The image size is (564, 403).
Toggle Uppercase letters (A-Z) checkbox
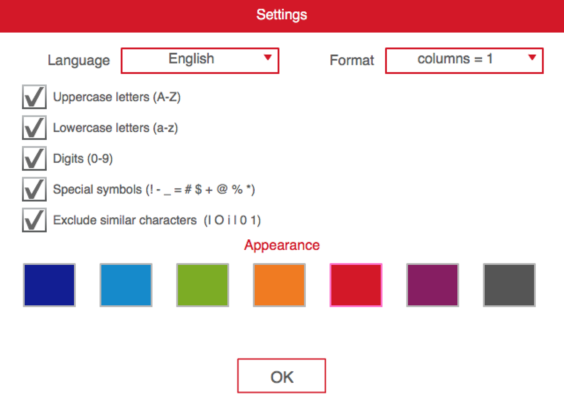point(34,97)
